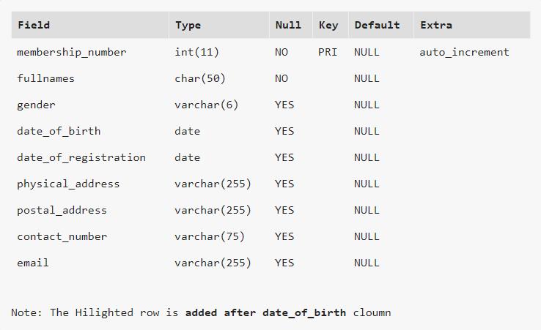The image size is (541, 330).
Task: Select the date_of_registration field cell
Action: pyautogui.click(x=81, y=157)
